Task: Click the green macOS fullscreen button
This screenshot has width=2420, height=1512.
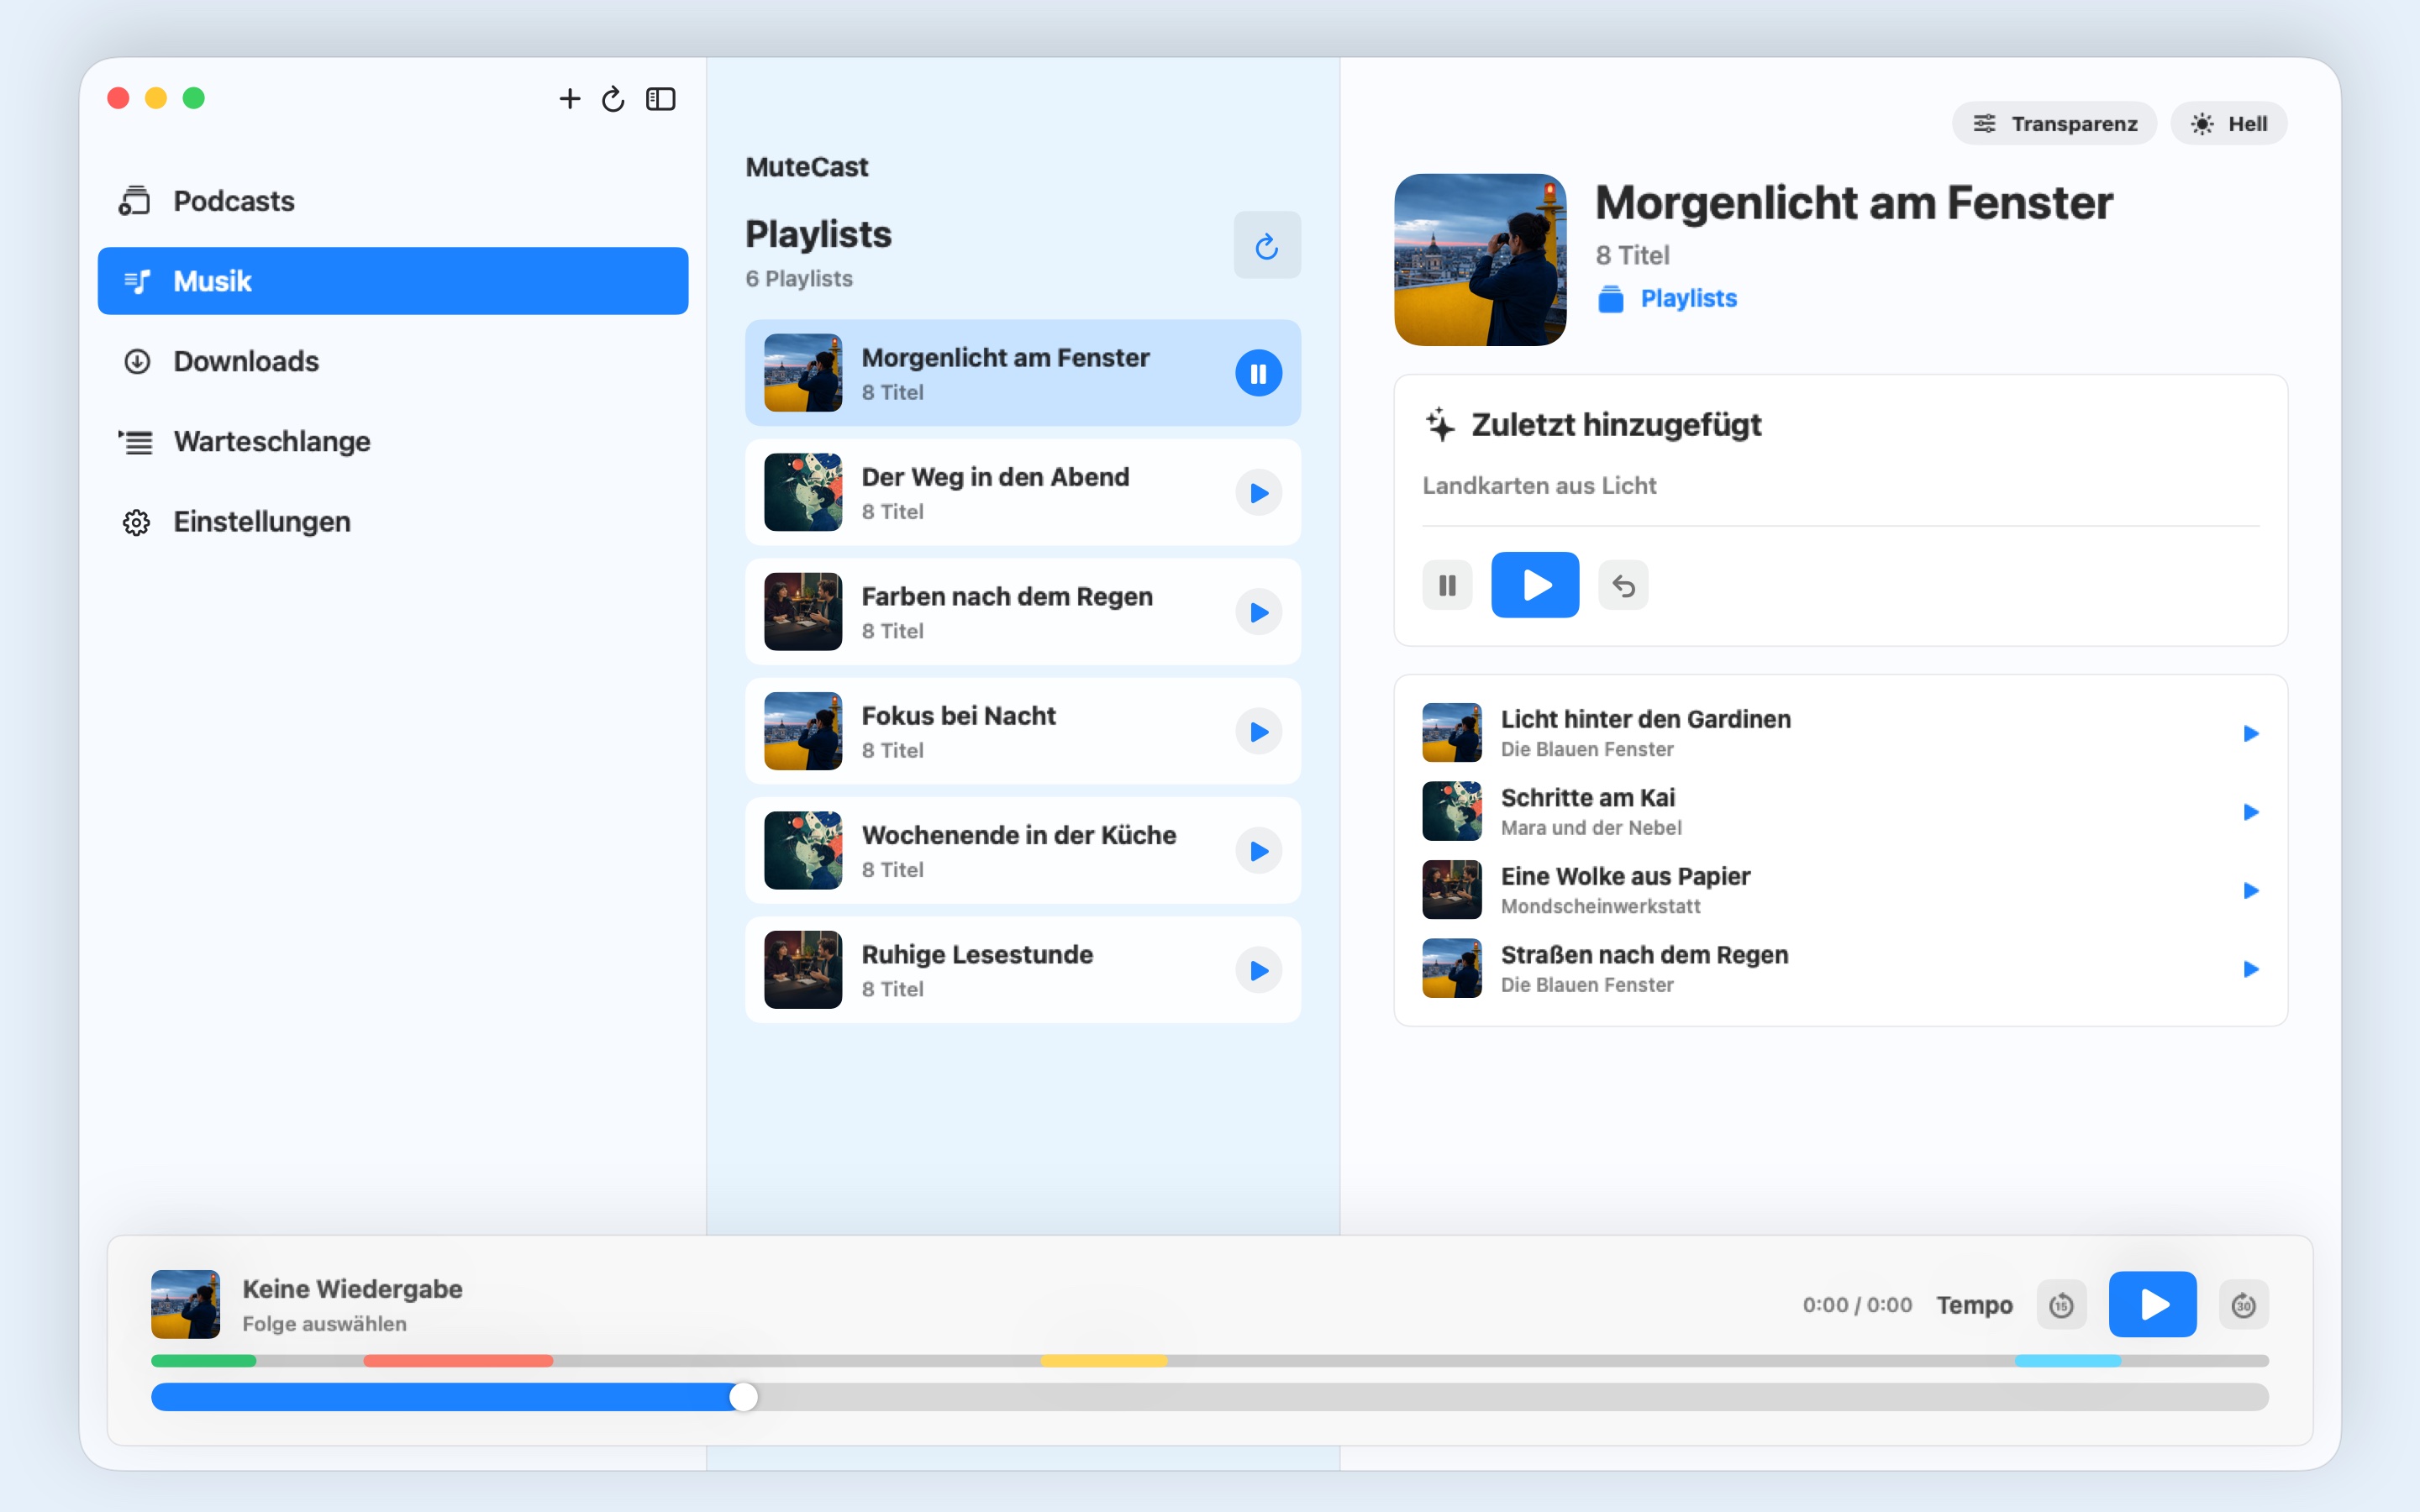Action: 194,98
